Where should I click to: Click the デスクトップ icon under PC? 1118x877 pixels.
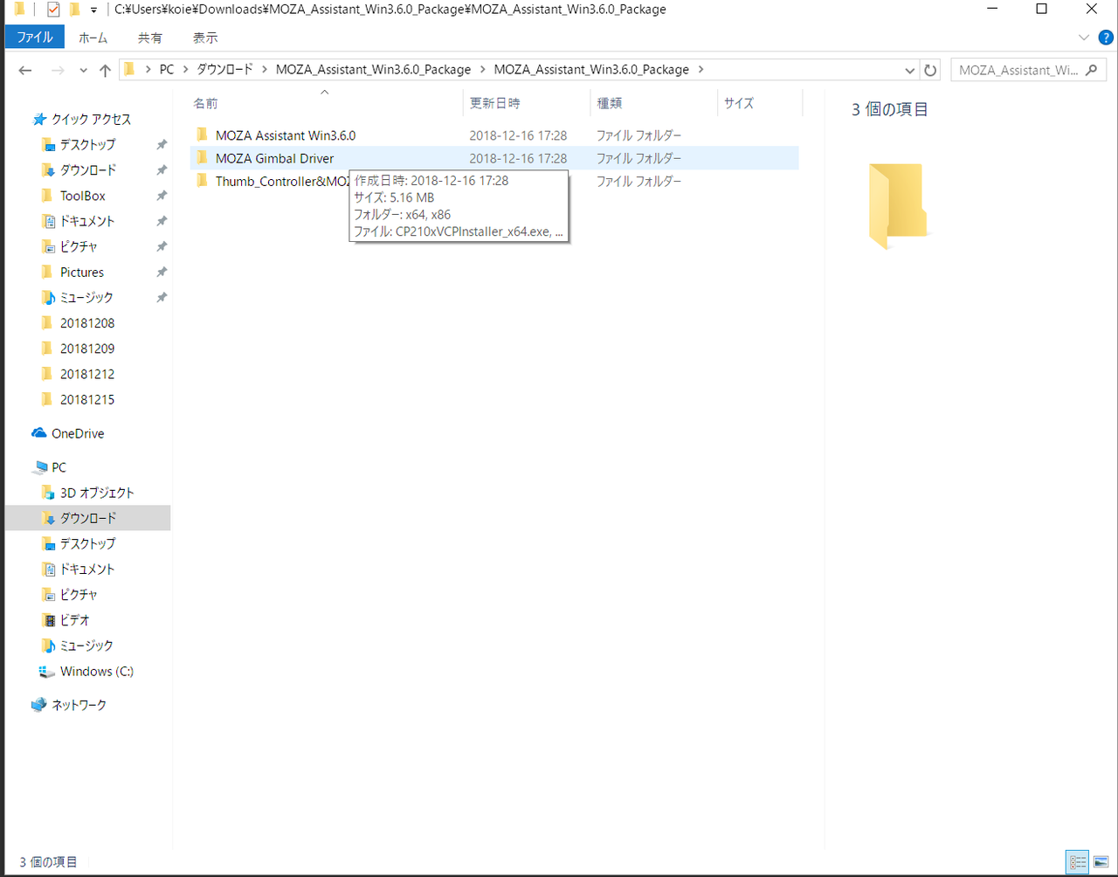click(49, 543)
